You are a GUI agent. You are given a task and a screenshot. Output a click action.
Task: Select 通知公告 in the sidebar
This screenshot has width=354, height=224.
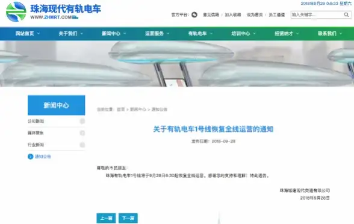tap(43, 157)
